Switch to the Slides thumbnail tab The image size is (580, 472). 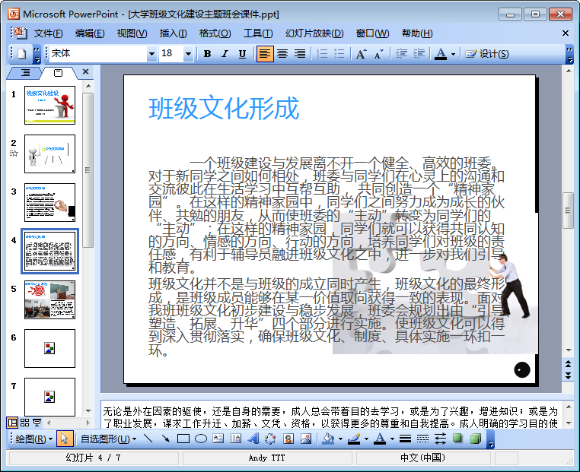point(58,73)
